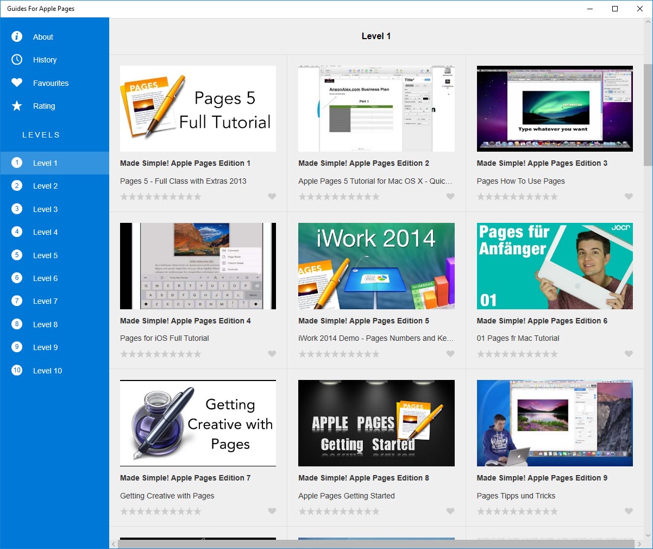Screen dimensions: 653x549
Task: Select the Level 7 number badge
Action: (17, 301)
